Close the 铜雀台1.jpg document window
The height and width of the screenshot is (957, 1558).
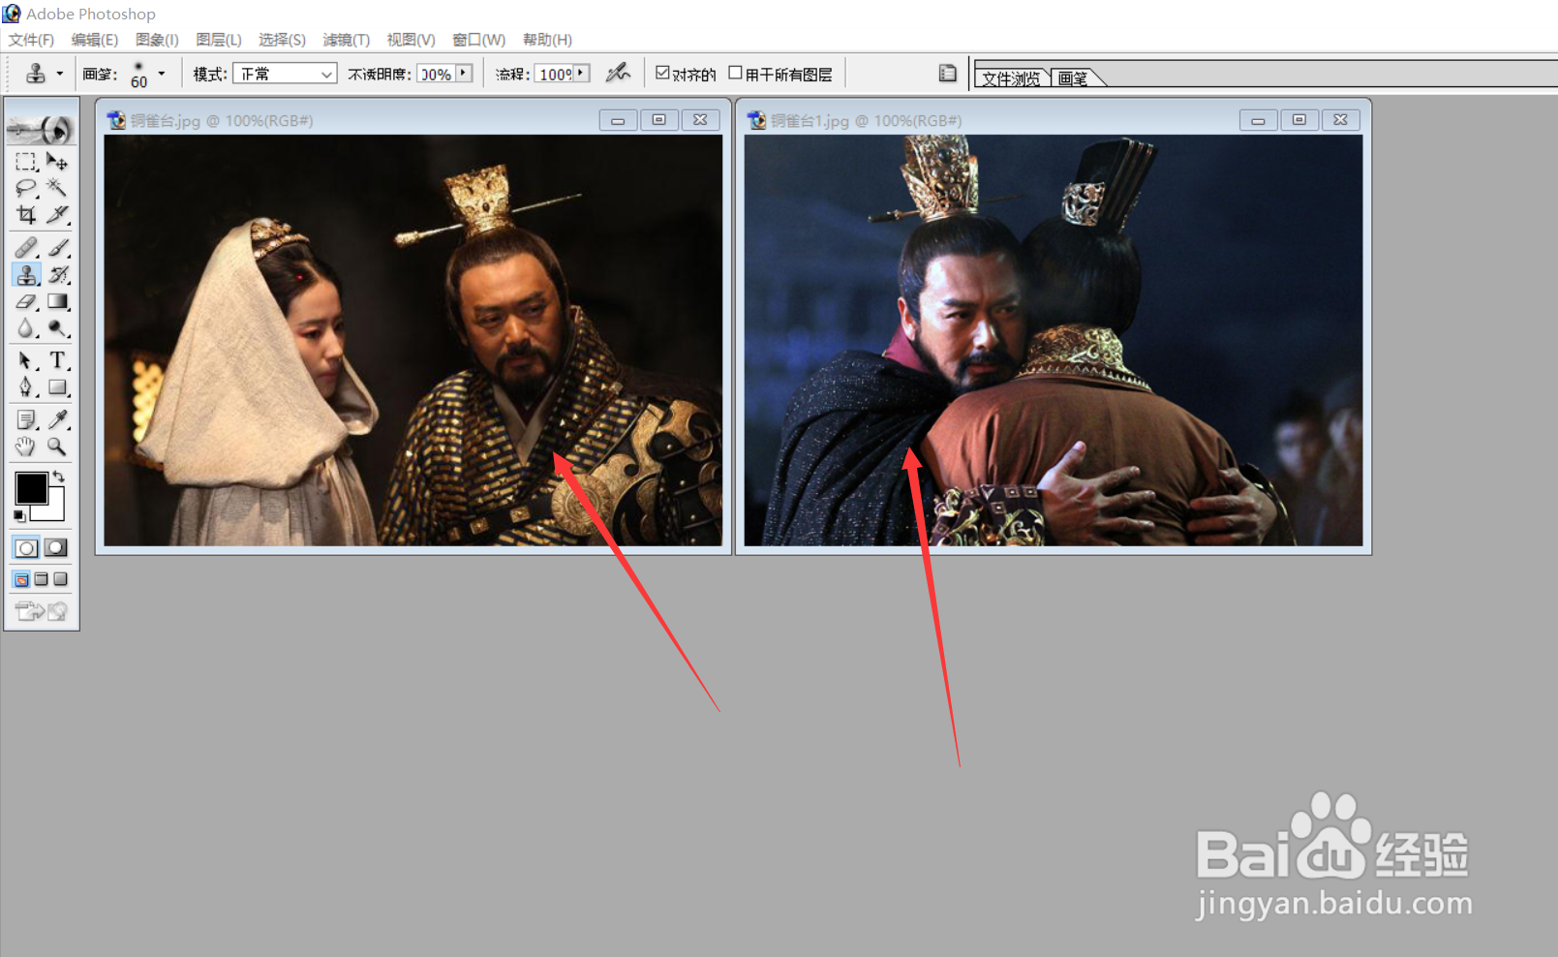pyautogui.click(x=1340, y=120)
